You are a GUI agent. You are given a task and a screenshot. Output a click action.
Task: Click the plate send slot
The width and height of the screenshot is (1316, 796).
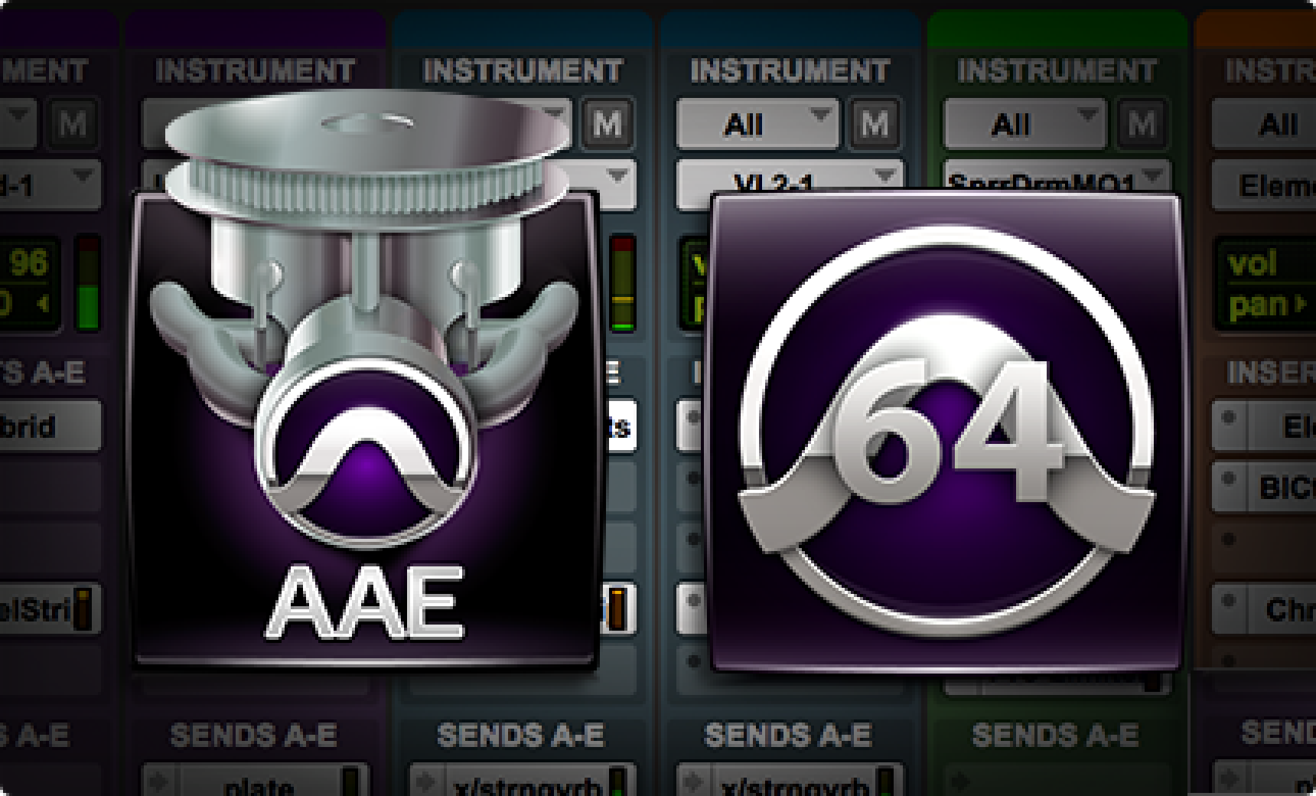pos(255,778)
